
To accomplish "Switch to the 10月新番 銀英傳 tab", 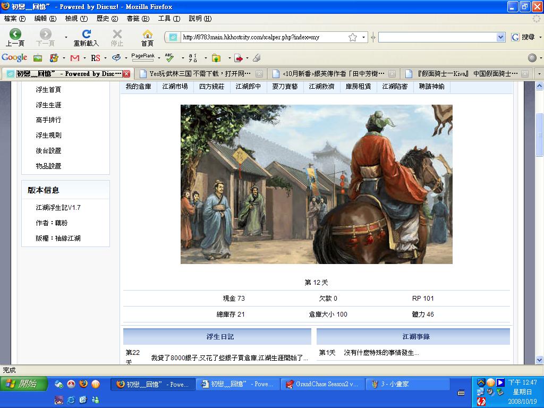I will click(x=333, y=74).
